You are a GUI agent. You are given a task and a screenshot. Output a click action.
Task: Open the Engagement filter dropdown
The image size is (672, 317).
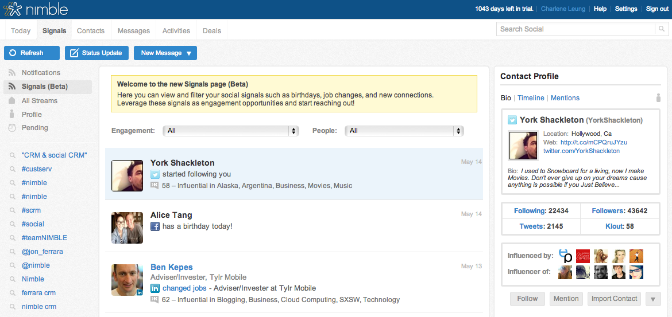point(231,131)
